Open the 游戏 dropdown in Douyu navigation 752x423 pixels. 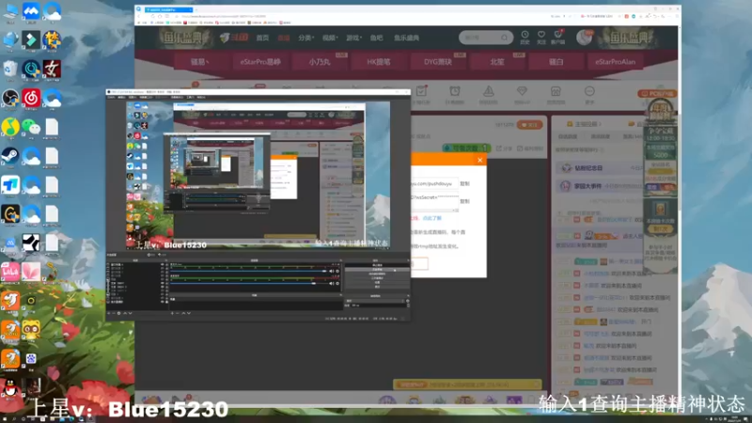pyautogui.click(x=353, y=38)
